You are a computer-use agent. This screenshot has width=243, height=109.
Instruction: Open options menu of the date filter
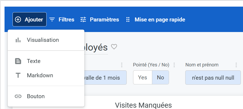pyautogui.click(x=122, y=65)
